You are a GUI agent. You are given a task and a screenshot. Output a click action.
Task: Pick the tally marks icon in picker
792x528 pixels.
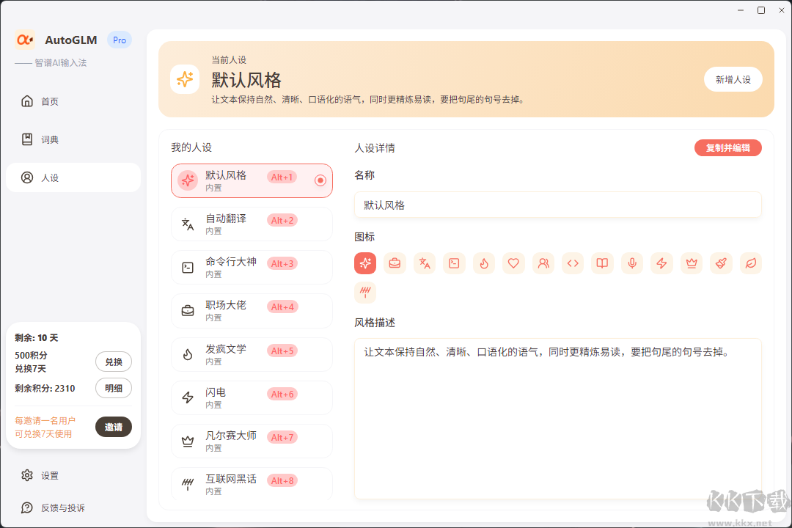pos(365,292)
